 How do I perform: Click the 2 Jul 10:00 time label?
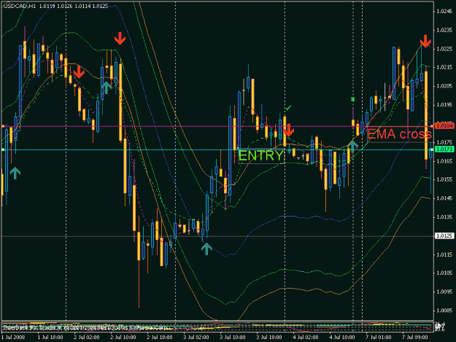[123, 338]
